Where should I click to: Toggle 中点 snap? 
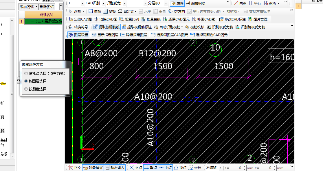[166, 168]
